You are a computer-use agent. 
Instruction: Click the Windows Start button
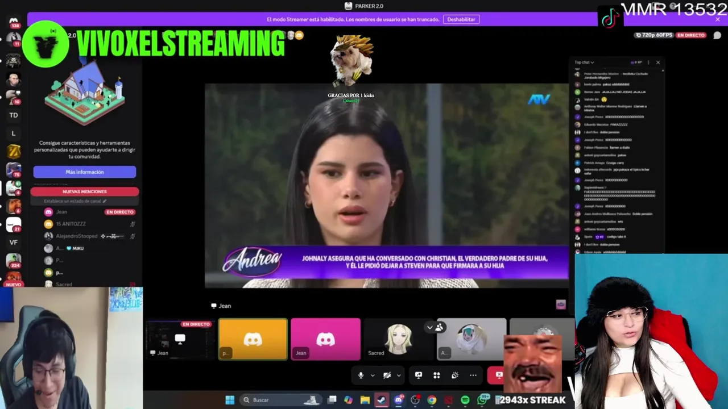pos(230,400)
